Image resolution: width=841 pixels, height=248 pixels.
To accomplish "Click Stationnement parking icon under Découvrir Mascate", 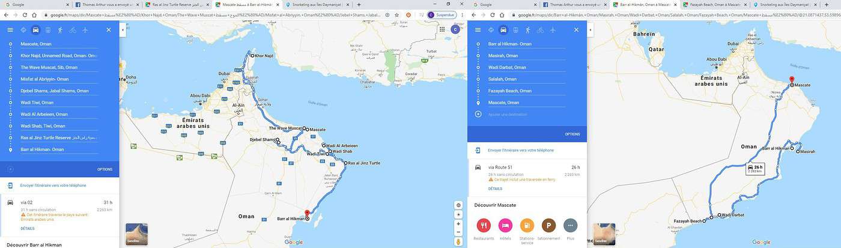I will pyautogui.click(x=548, y=225).
